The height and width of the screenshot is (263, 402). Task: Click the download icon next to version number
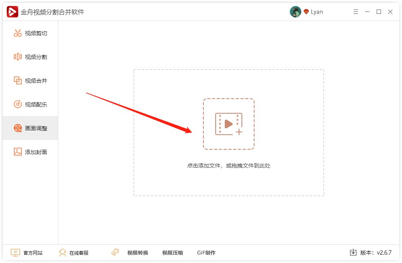(x=353, y=252)
